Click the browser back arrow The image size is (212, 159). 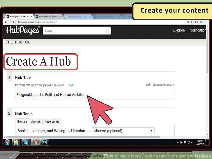pos(6,22)
